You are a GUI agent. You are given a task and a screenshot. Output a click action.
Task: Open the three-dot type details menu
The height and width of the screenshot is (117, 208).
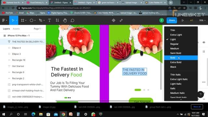pyautogui.click(x=204, y=82)
